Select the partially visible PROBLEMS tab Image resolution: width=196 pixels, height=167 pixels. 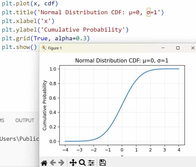tap(2, 121)
